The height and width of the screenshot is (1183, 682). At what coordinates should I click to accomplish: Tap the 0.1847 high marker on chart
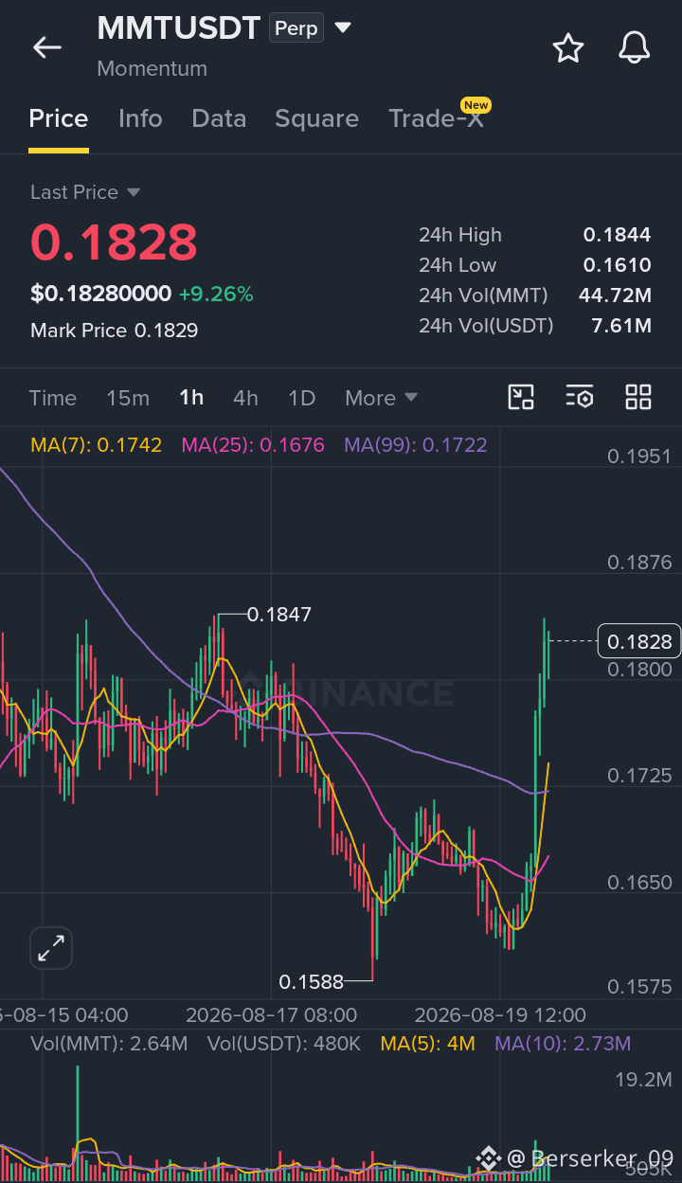278,615
